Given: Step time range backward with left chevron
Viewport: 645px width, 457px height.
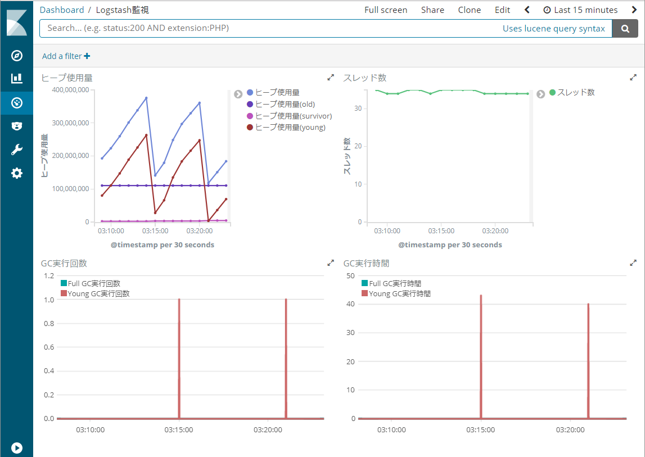Looking at the screenshot, I should tap(527, 10).
